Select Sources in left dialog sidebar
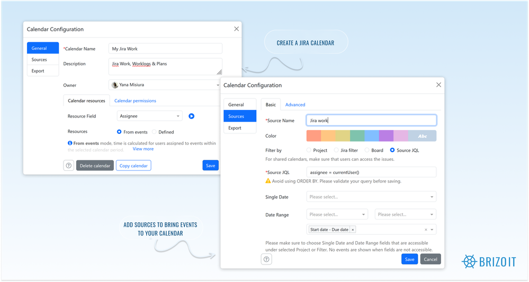 pos(43,60)
